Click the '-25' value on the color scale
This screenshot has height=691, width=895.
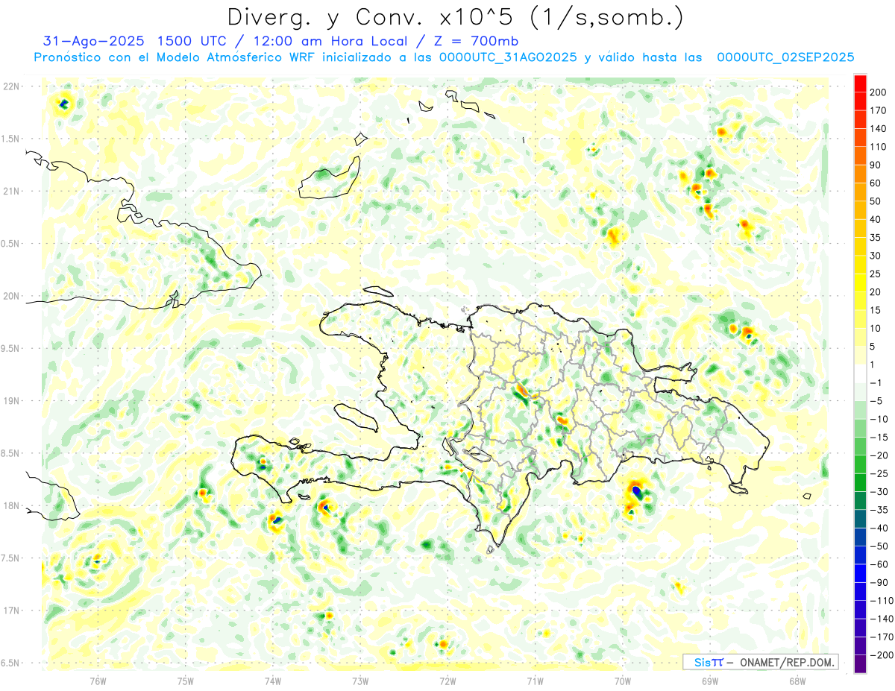click(879, 474)
